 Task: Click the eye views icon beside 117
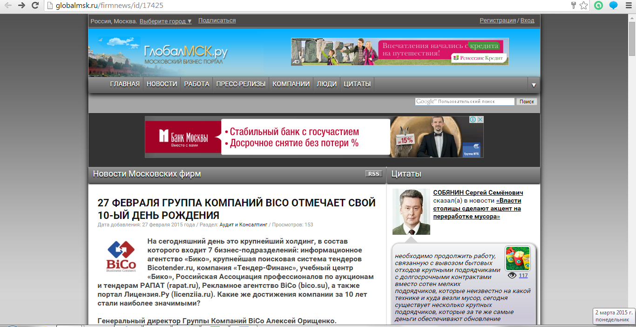click(512, 275)
